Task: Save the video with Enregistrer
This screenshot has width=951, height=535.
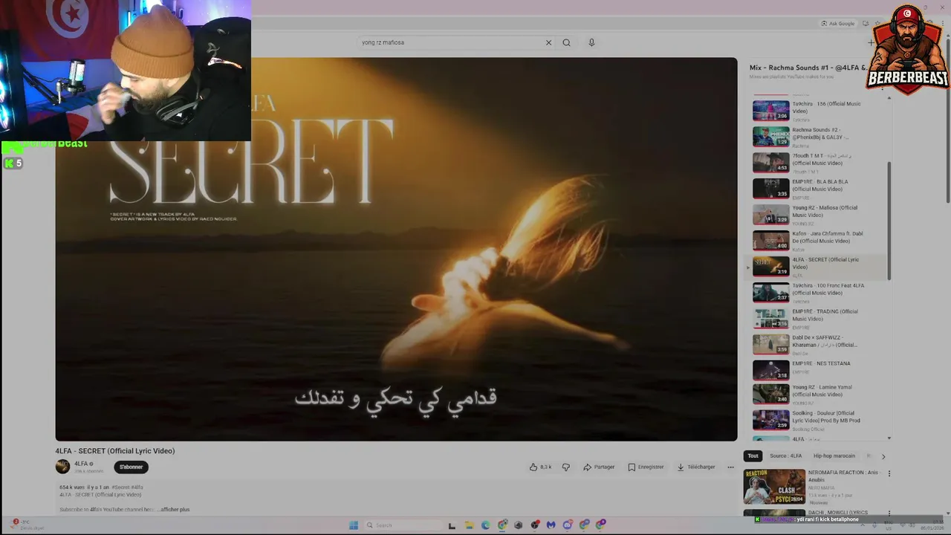Action: pos(646,467)
